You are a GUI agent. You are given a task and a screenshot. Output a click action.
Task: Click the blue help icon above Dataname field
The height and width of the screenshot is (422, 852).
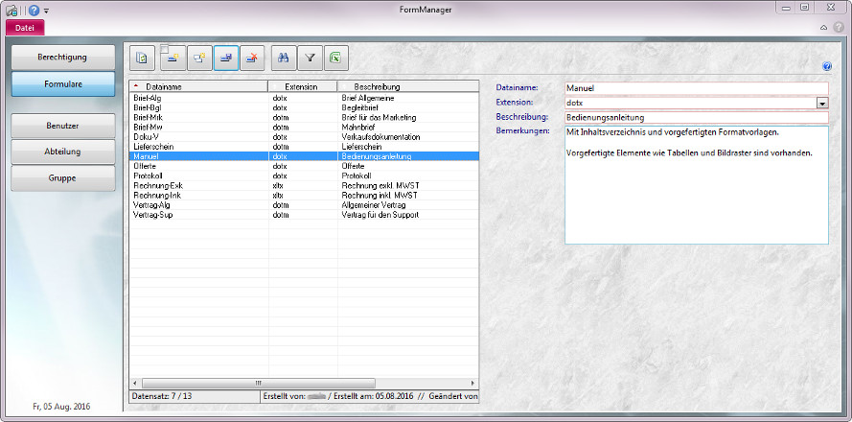coord(826,66)
